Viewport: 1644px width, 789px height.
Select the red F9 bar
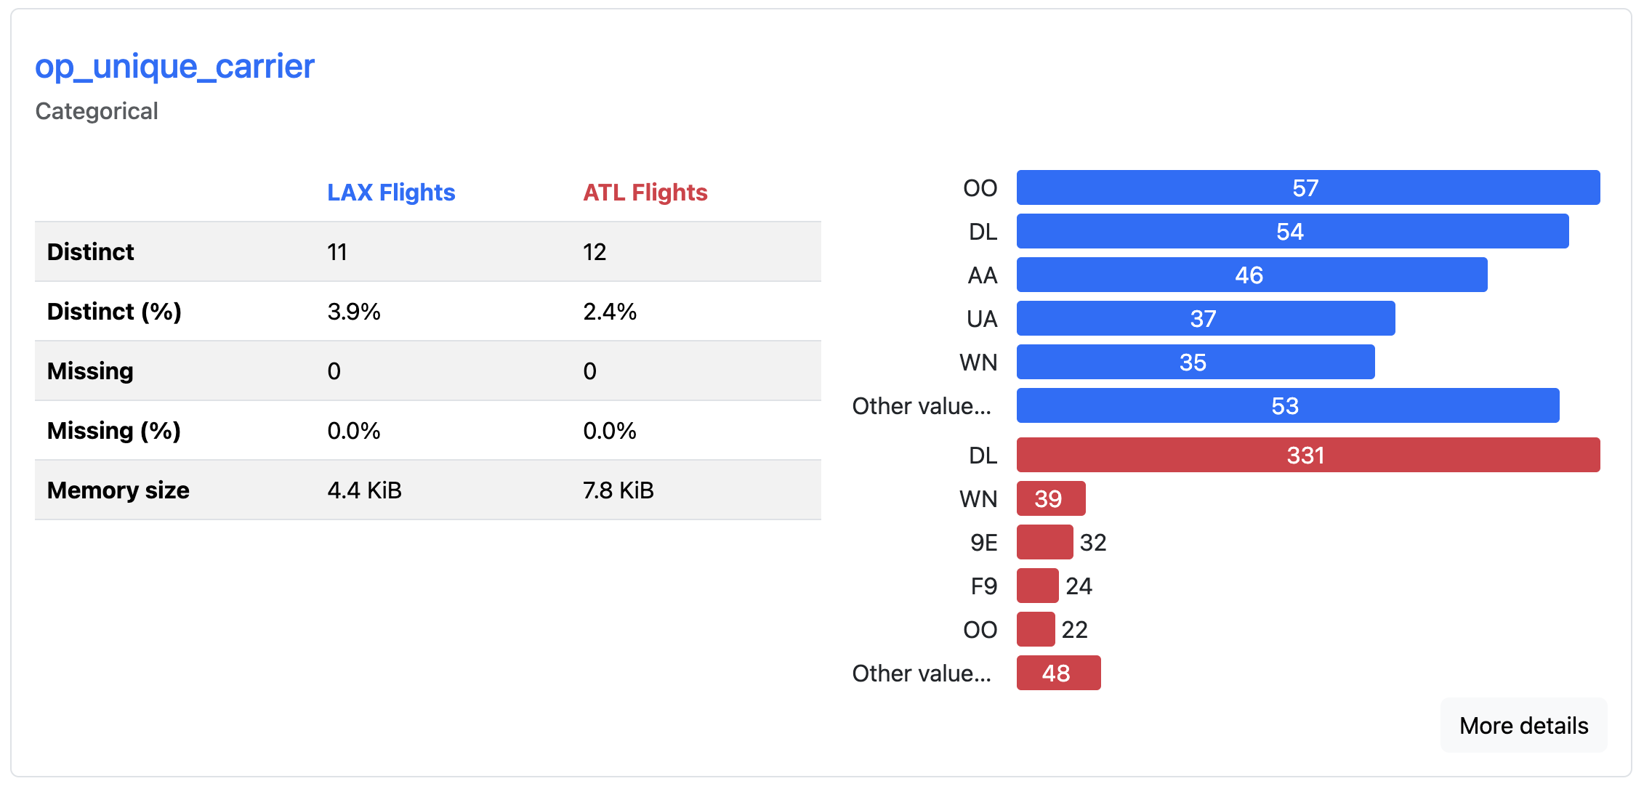click(1037, 586)
